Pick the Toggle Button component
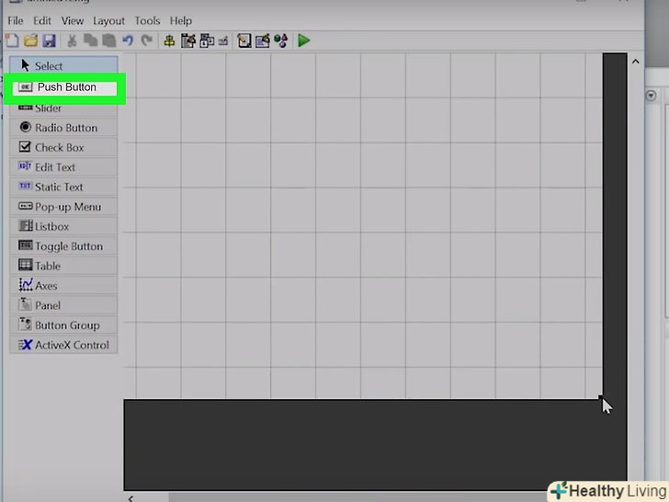 pyautogui.click(x=63, y=245)
